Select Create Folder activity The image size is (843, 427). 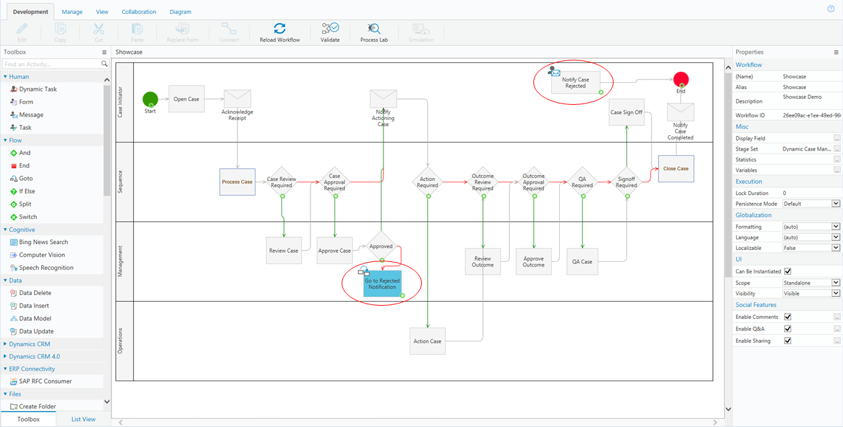[x=37, y=406]
